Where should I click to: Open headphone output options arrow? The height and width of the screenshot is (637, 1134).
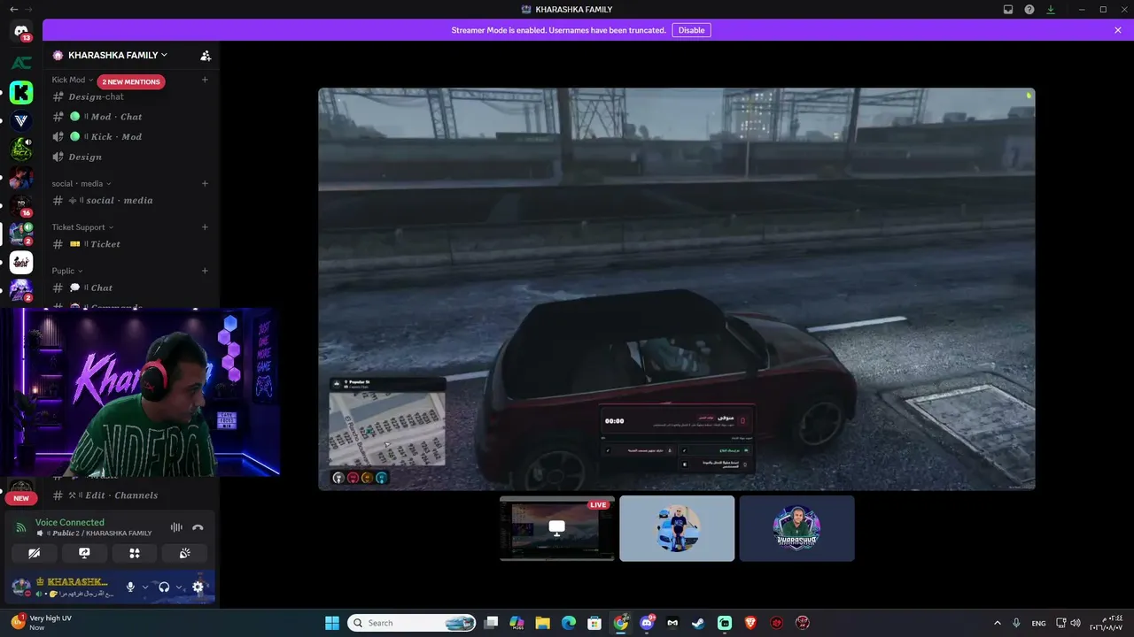click(178, 587)
